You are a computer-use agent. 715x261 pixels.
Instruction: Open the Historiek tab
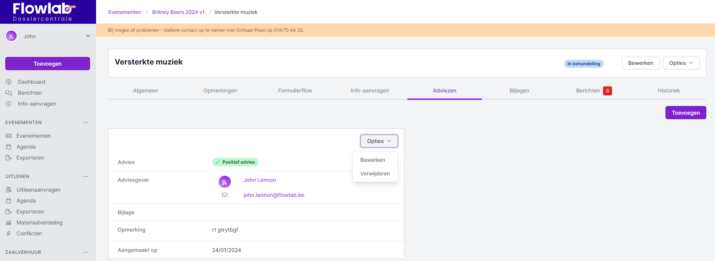coord(668,91)
